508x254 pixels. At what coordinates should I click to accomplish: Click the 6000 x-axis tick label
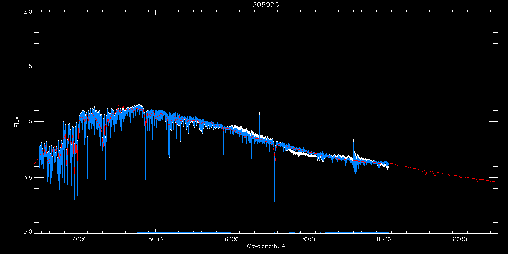coord(232,239)
